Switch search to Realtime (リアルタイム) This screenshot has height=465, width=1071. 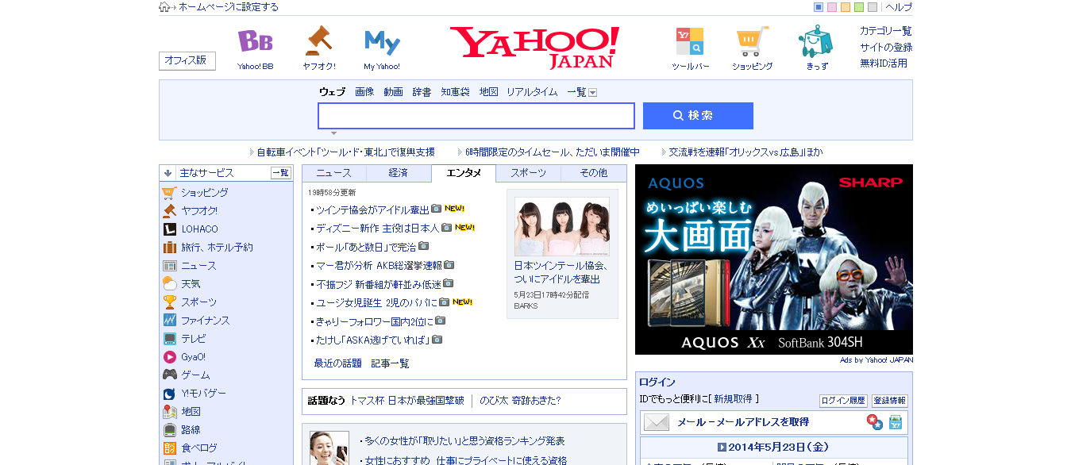pos(532,92)
